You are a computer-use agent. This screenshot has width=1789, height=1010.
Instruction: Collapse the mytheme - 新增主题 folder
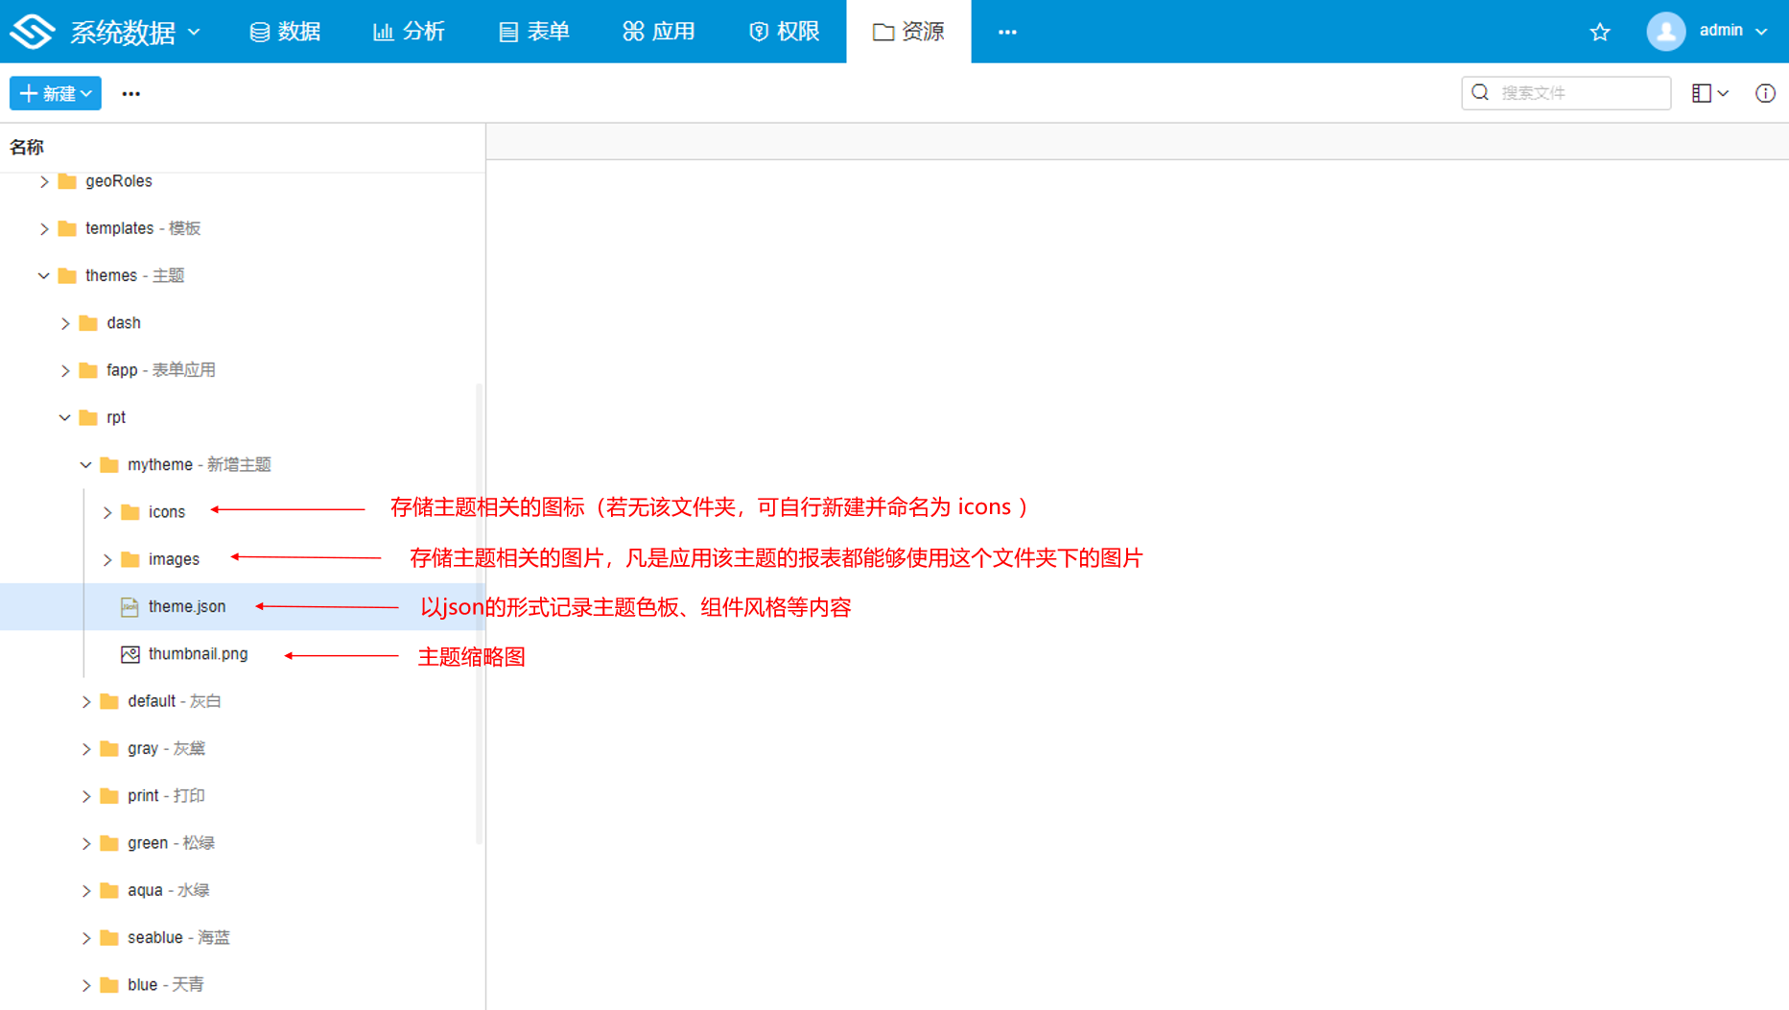tap(86, 465)
